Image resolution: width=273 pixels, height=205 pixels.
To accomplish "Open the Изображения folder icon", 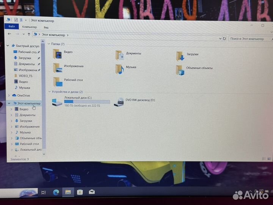I will [x=58, y=68].
